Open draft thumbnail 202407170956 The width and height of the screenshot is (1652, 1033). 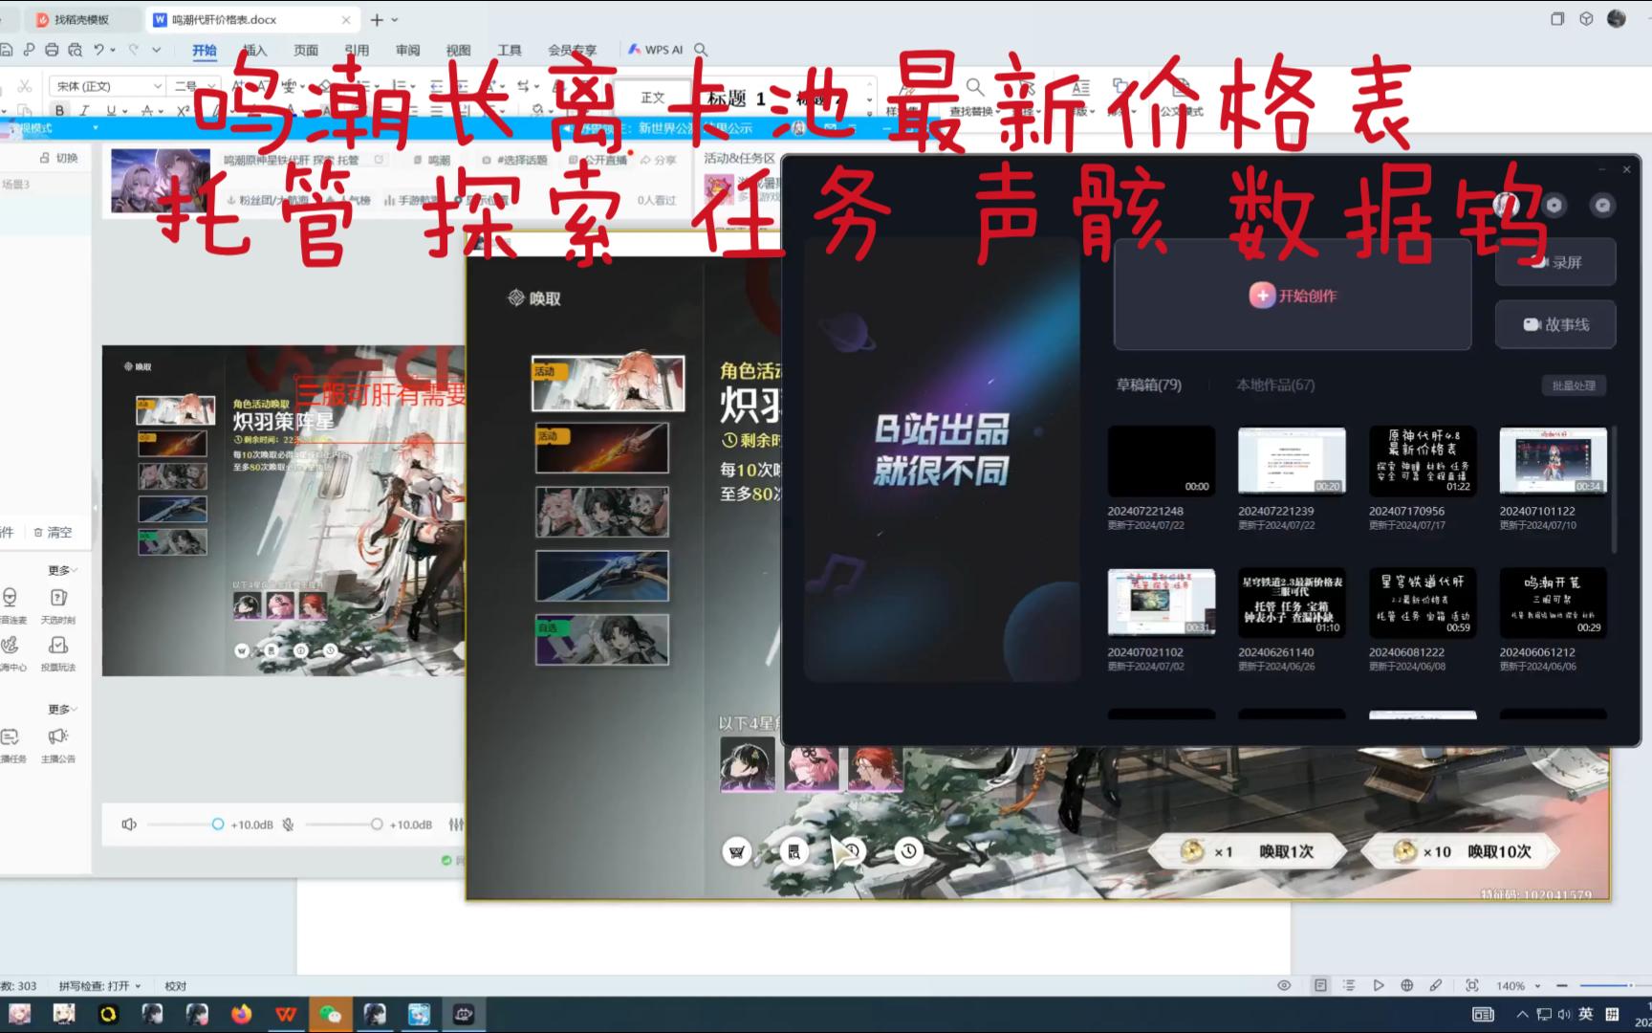tap(1423, 460)
